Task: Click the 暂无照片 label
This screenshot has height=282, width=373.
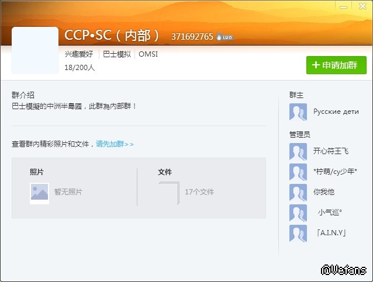Action: click(68, 192)
